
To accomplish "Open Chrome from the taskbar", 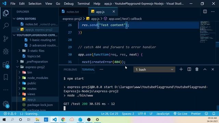I will click(x=63, y=120).
